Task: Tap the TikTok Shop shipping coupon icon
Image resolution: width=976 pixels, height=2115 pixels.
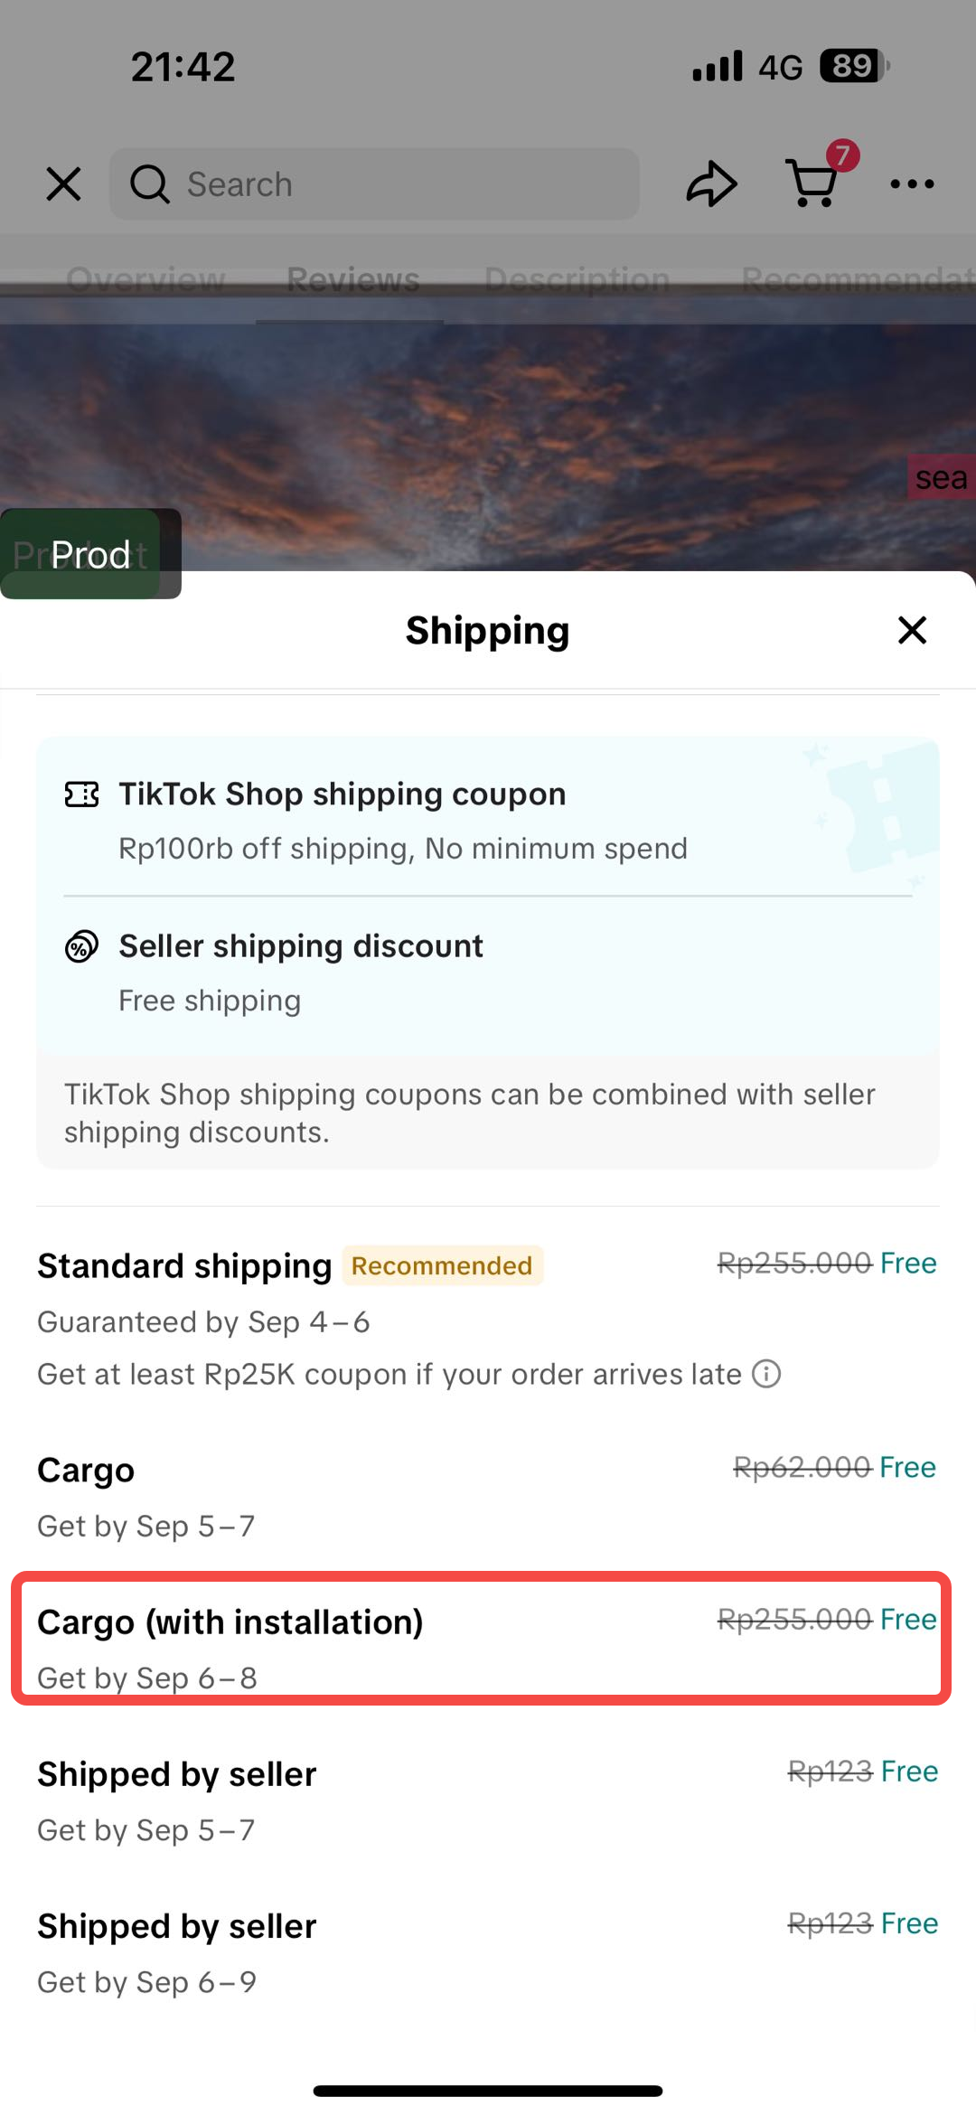Action: (x=81, y=794)
